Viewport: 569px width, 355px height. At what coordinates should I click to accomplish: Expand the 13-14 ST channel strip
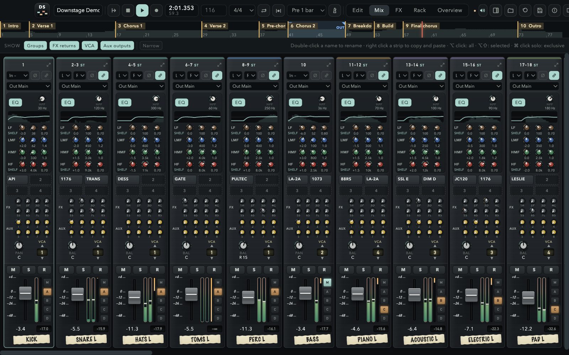pyautogui.click(x=442, y=65)
